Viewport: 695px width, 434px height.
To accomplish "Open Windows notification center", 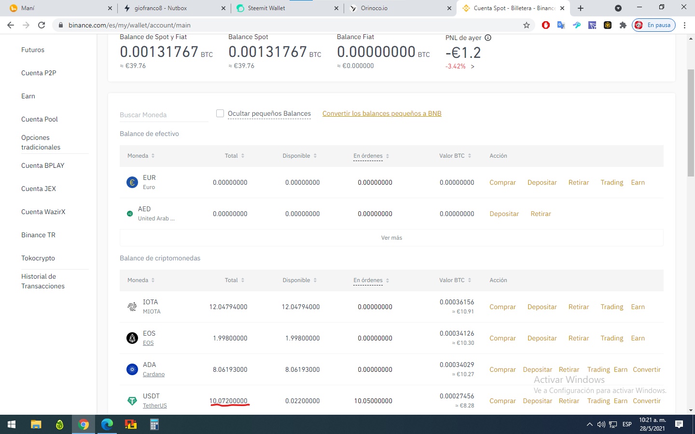I will [679, 424].
